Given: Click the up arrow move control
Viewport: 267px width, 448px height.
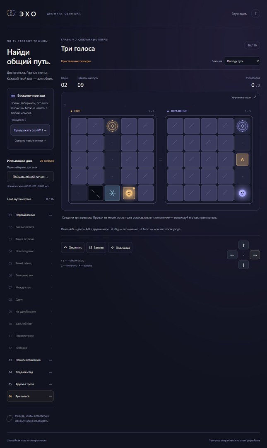Looking at the screenshot, I should coord(243,245).
